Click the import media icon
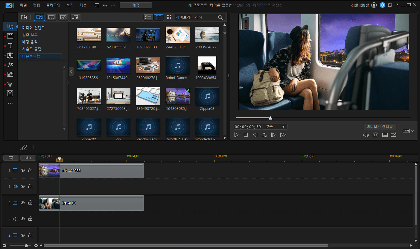 pos(24,17)
